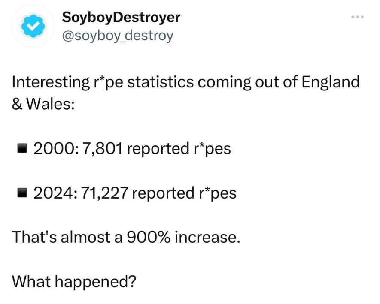Click the "900%" figure
380x304 pixels.
point(148,237)
